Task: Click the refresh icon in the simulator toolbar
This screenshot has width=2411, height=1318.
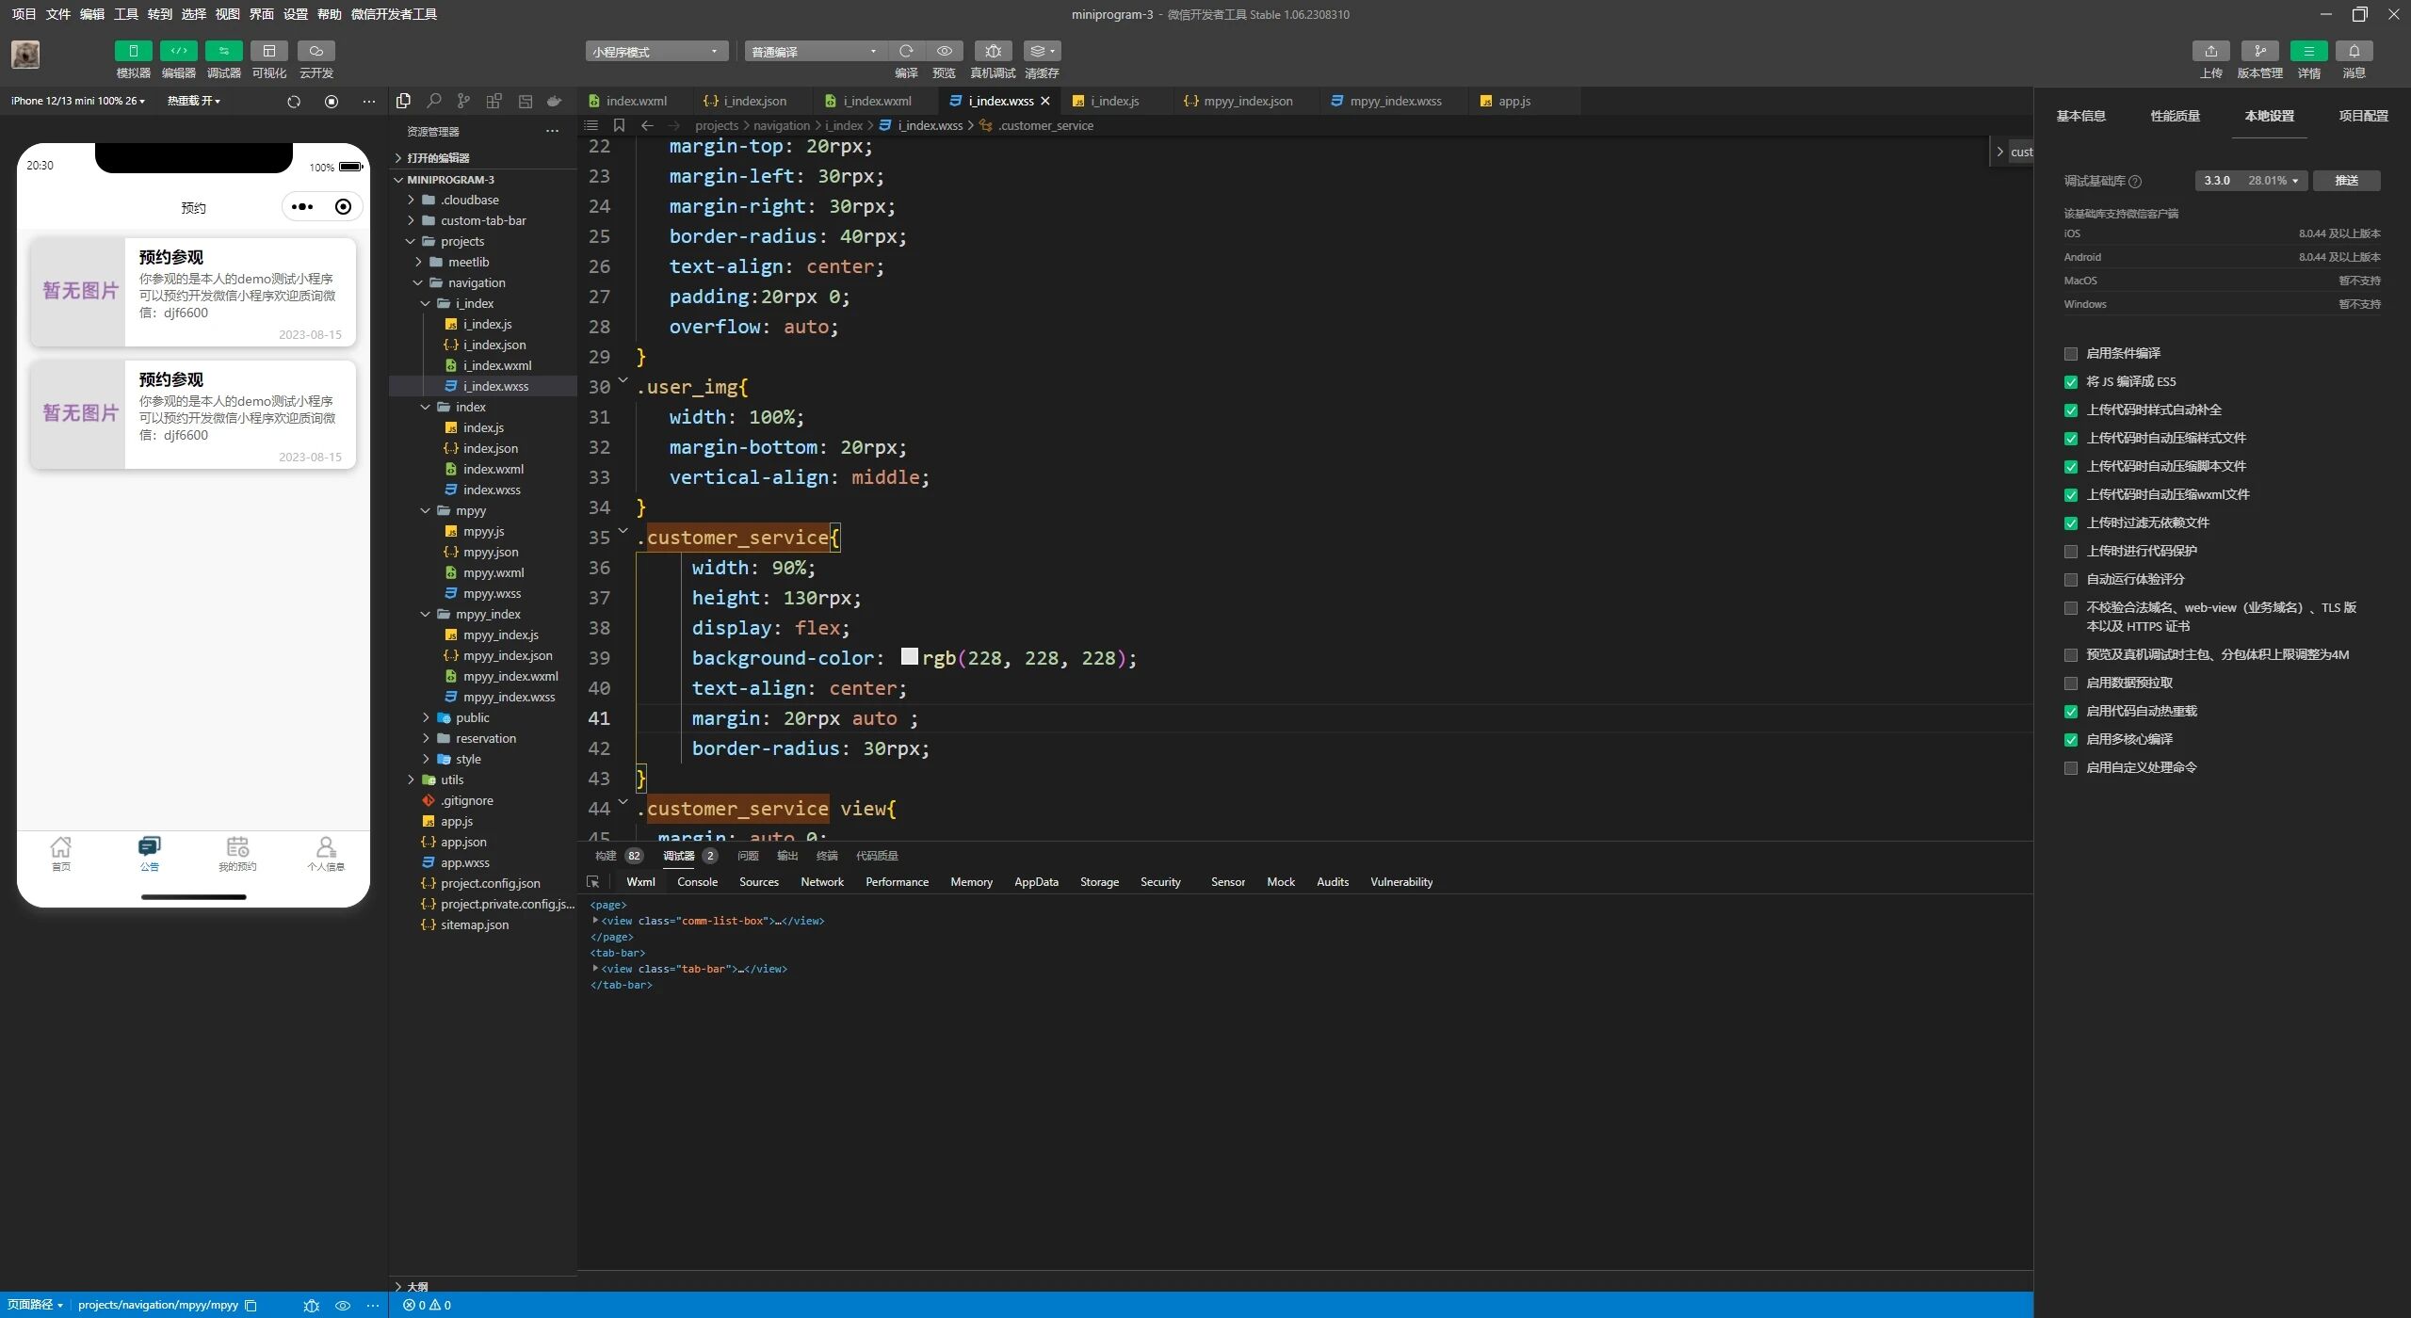Action: [294, 102]
